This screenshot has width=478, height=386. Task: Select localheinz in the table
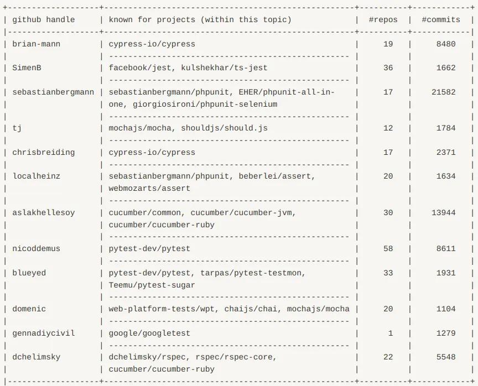click(x=37, y=176)
